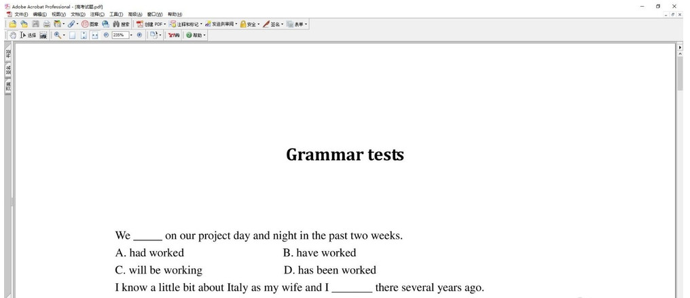This screenshot has height=298, width=690.
Task: Open the Organizer tool icon
Action: click(57, 24)
